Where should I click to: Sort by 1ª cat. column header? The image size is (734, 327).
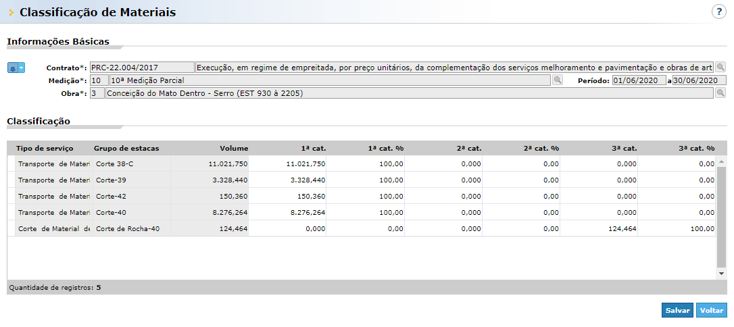coord(314,148)
